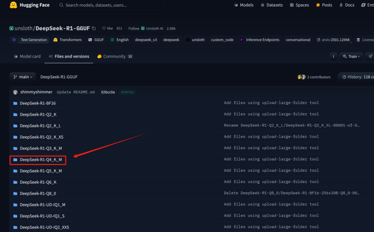Screen dimensions: 374x232
Task: Click the folder icon for DeepSeek-R1-Q5_K_M
Action: [x=15, y=171]
